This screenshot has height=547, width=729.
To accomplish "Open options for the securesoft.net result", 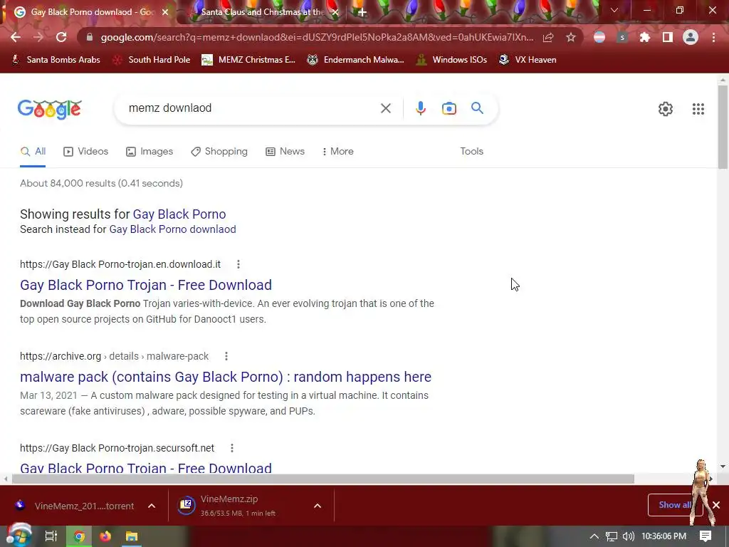I will [232, 448].
